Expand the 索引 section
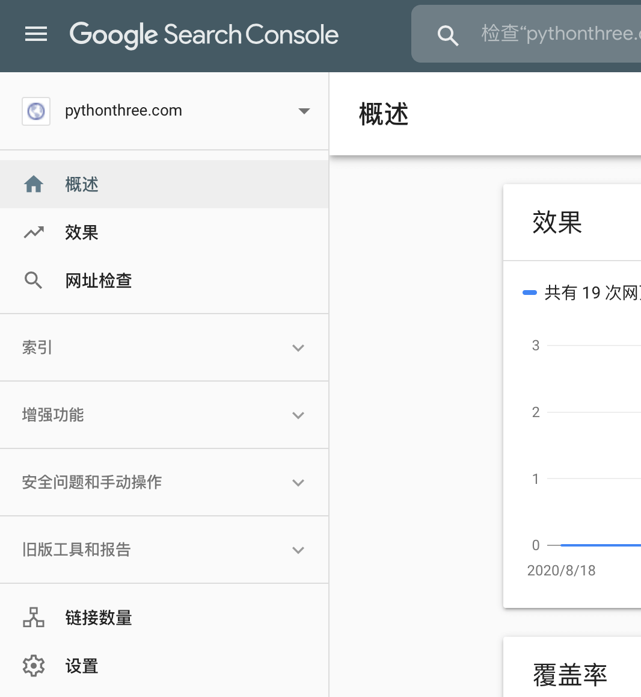This screenshot has height=697, width=641. click(x=298, y=348)
